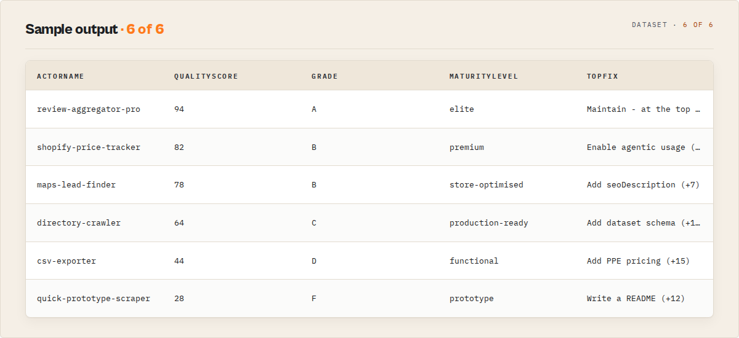This screenshot has width=739, height=338.
Task: Click quality score 94
Action: pos(179,109)
